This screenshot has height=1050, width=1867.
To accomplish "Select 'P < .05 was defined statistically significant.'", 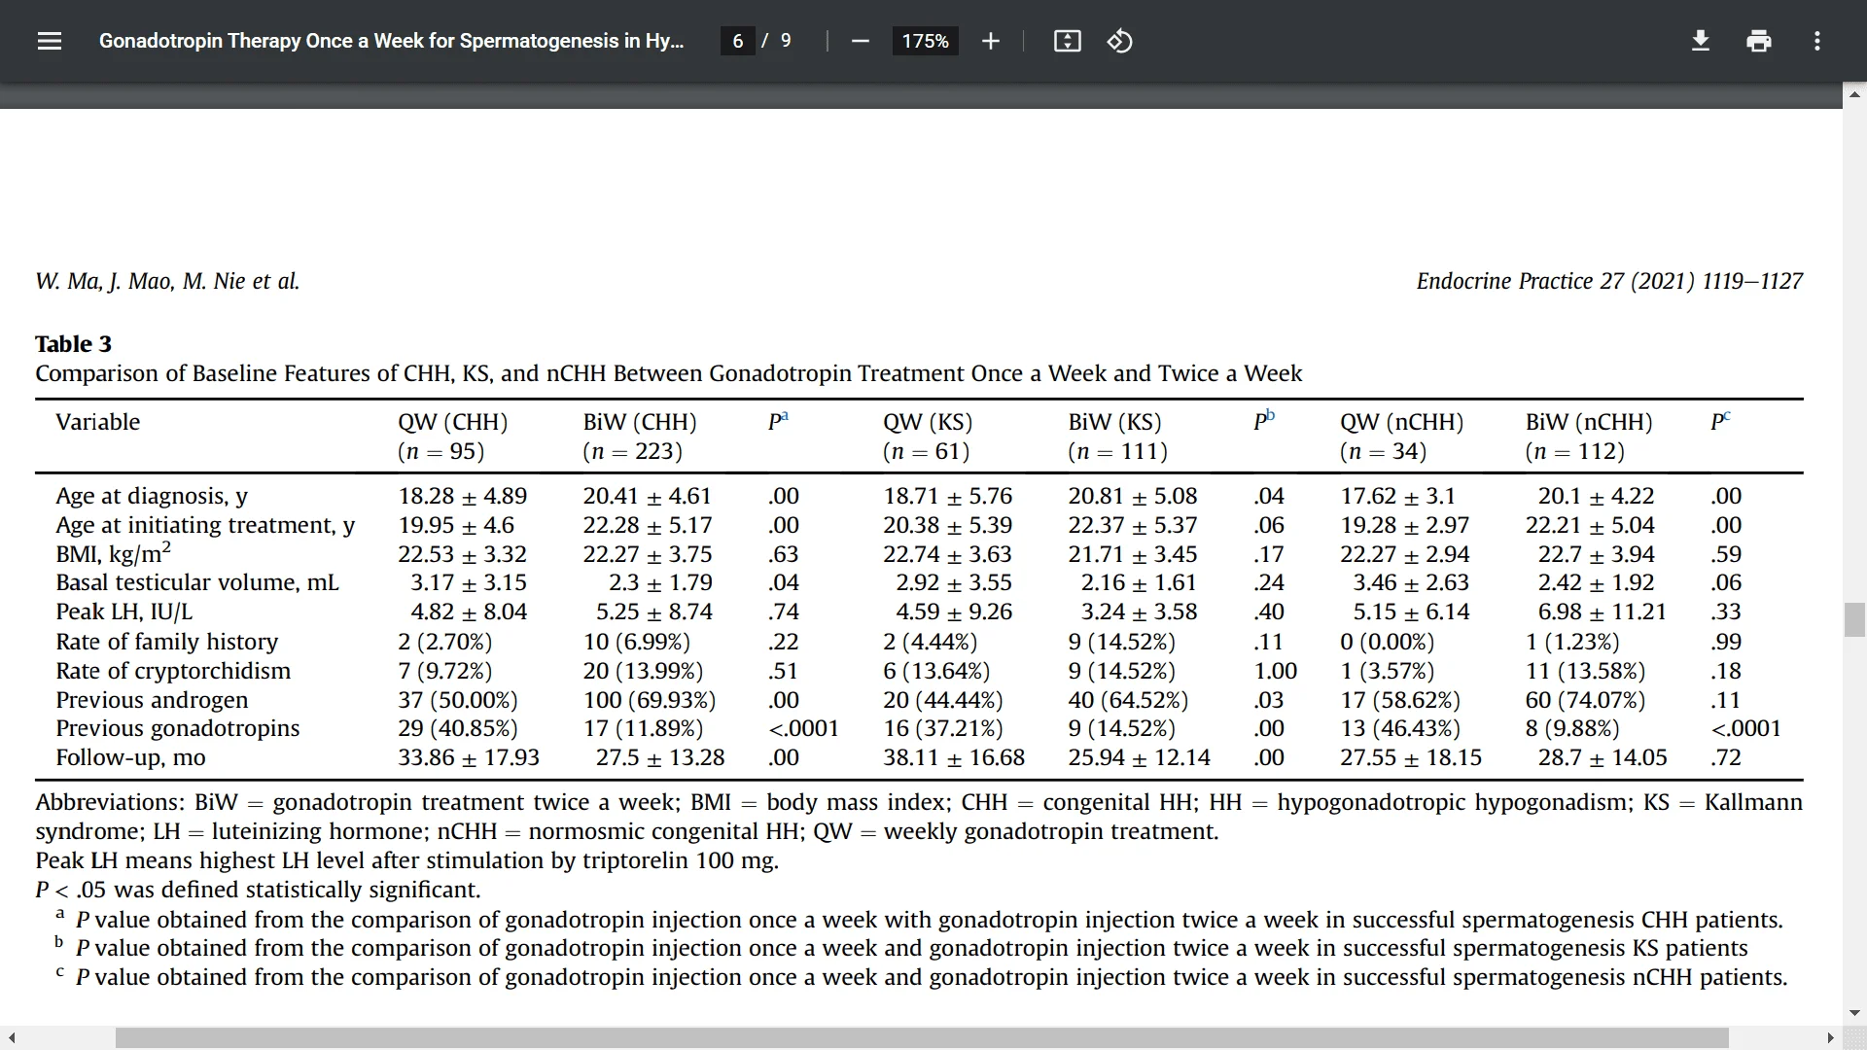I will [x=258, y=890].
